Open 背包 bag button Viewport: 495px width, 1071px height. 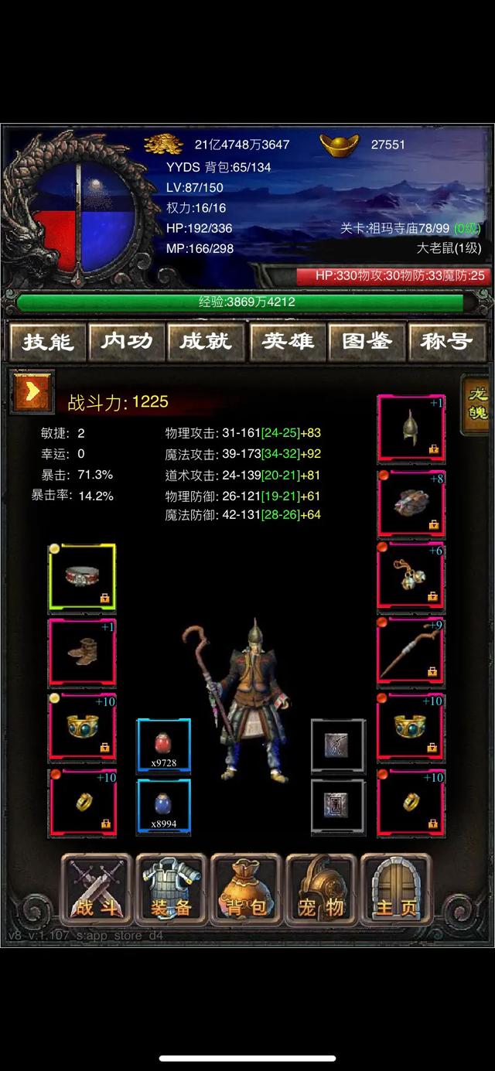tap(246, 889)
